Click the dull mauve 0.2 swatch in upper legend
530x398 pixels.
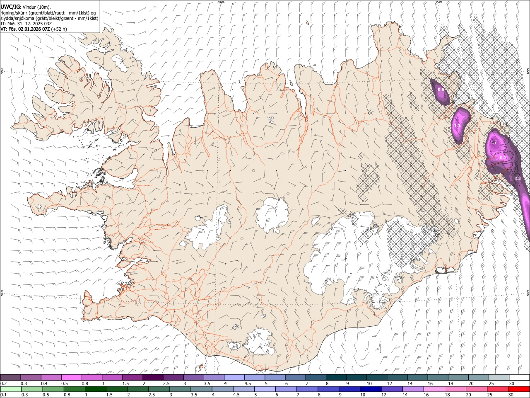(10, 377)
